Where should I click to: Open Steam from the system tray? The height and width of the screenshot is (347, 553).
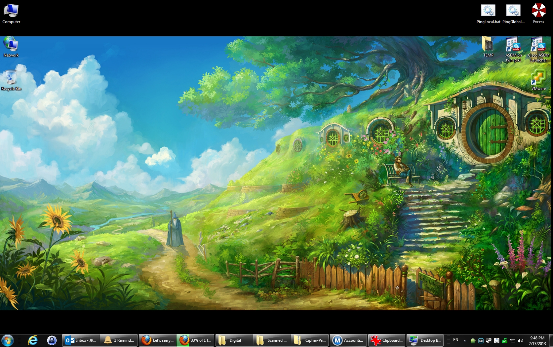pyautogui.click(x=489, y=341)
